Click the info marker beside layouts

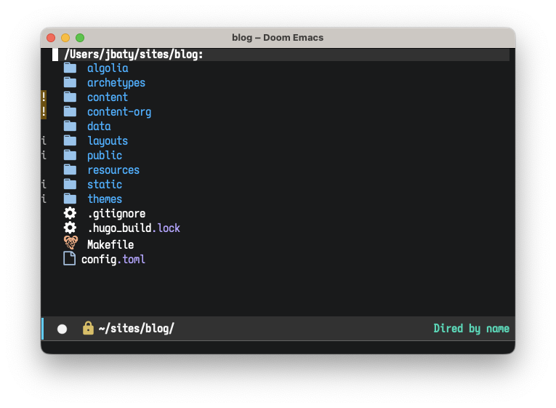tap(44, 140)
